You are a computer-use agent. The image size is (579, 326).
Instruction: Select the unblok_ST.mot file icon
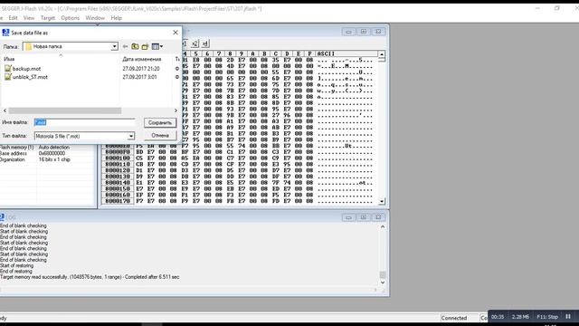point(8,77)
